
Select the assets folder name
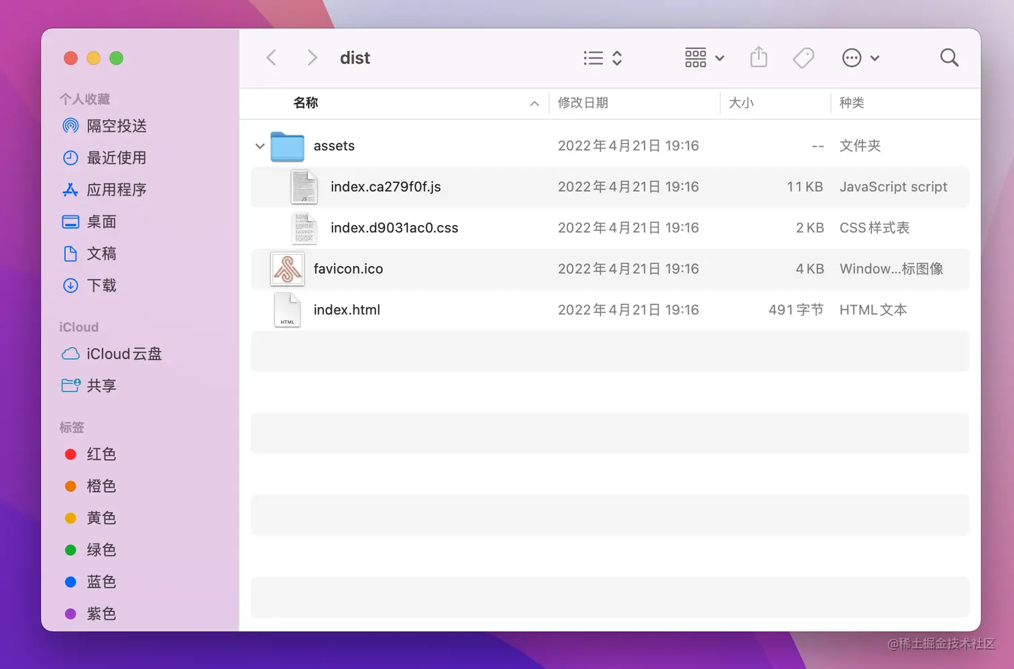coord(334,145)
